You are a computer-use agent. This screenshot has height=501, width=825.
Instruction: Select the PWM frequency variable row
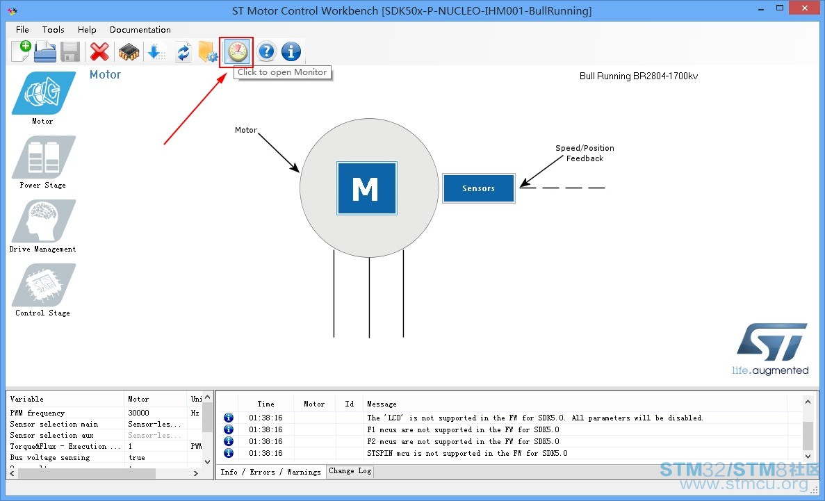tap(105, 413)
